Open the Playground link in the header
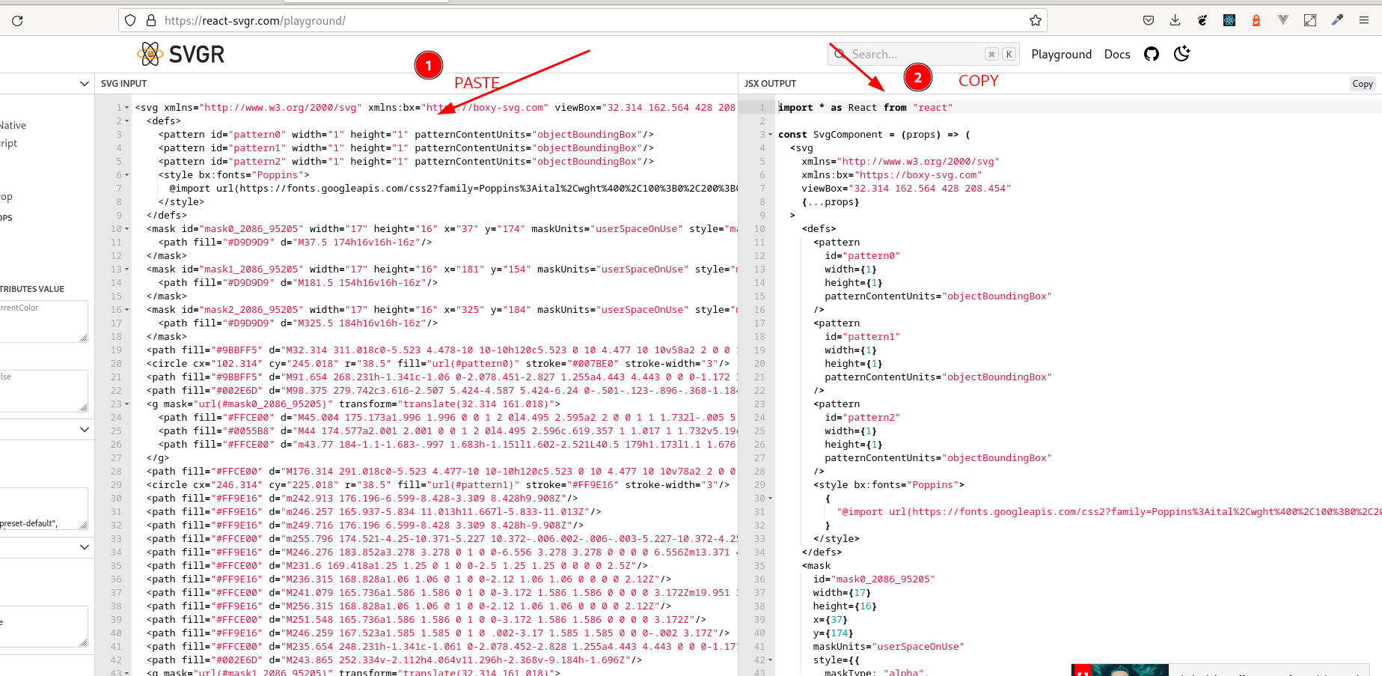This screenshot has width=1382, height=676. pos(1061,54)
